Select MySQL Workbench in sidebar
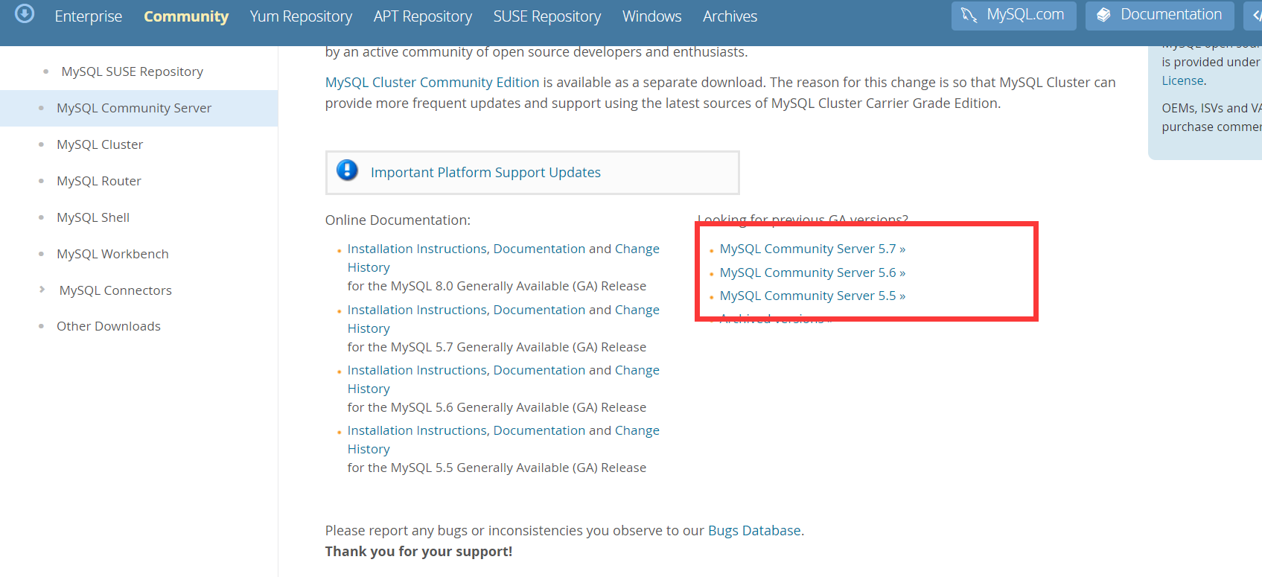 112,254
